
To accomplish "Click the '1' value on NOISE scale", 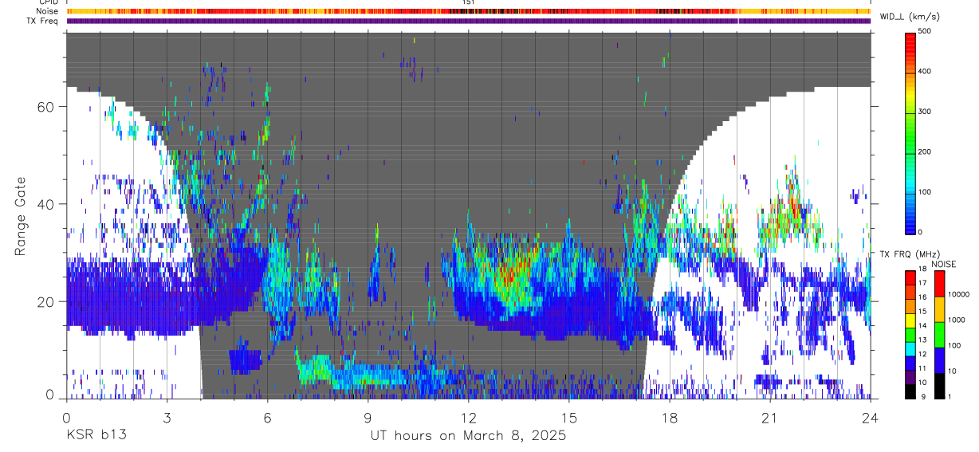I will 950,396.
